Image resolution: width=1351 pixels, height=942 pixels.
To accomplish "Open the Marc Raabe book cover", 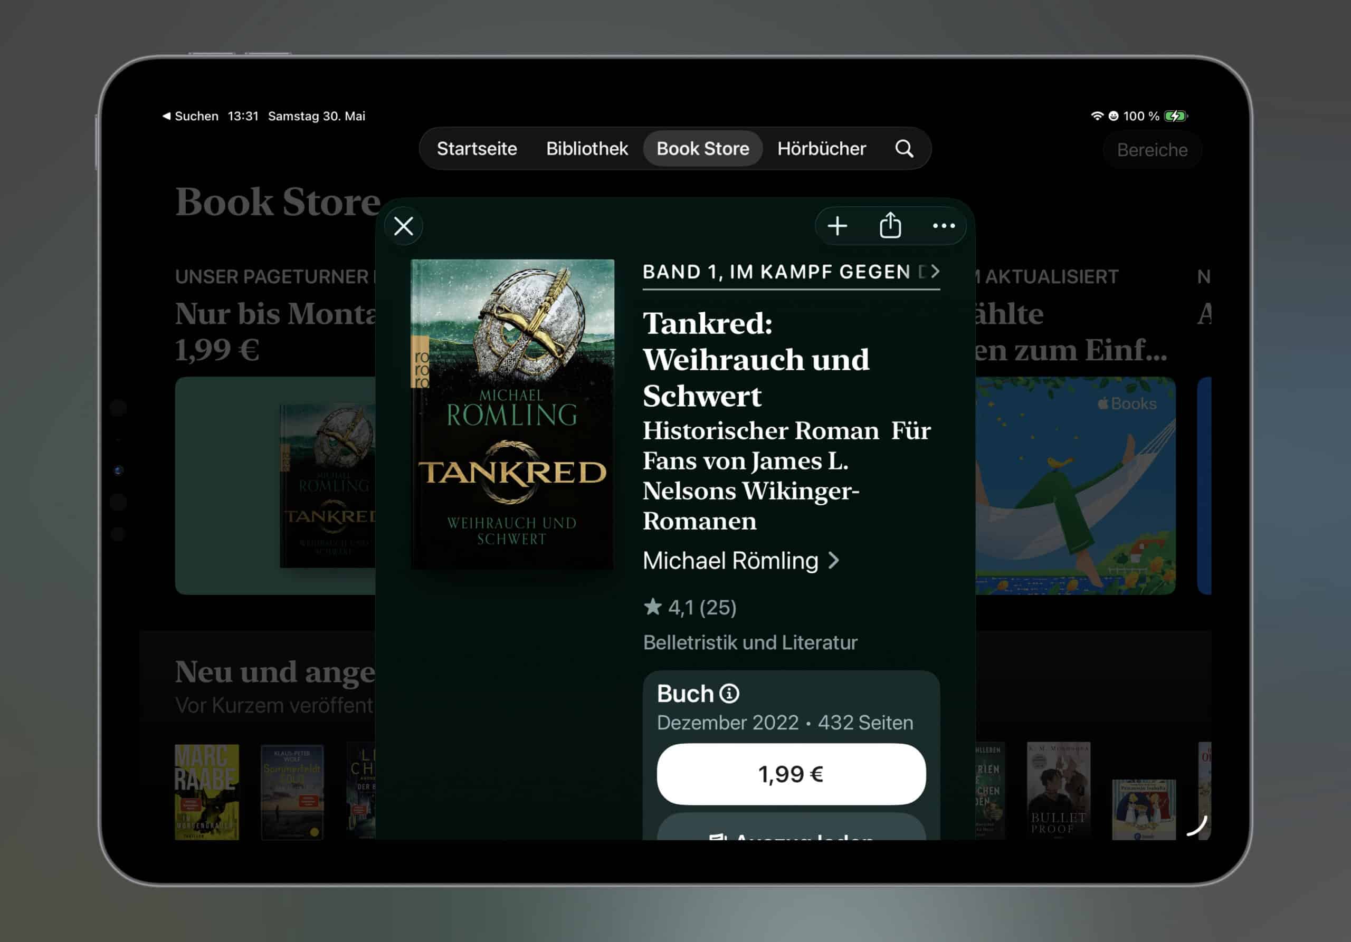I will coord(206,792).
